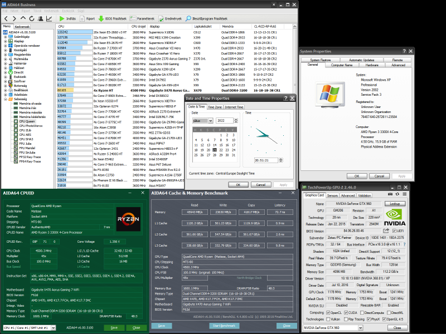Screen dimensions: 446x334
Task: Toggle the DirectCompute checkbox in GPU-Z
Action: click(362, 312)
